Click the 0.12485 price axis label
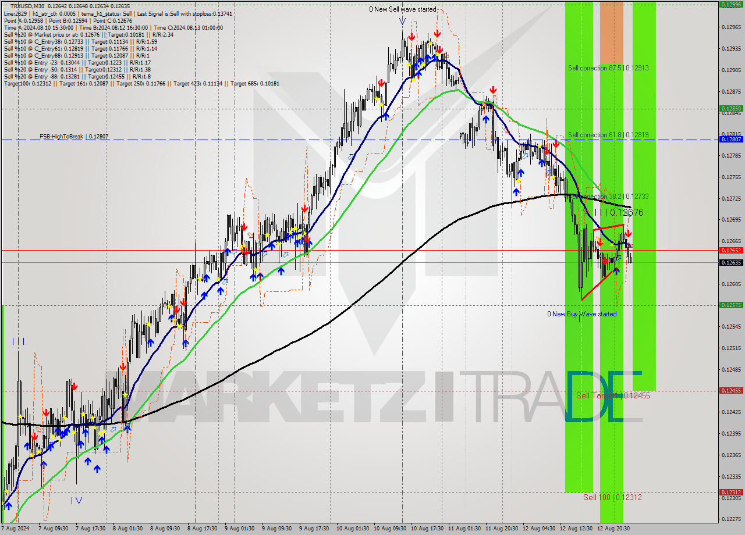Image resolution: width=745 pixels, height=535 pixels. [731, 369]
